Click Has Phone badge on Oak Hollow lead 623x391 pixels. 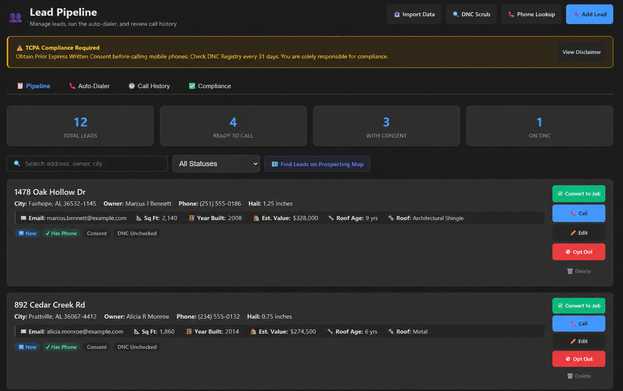(x=61, y=233)
